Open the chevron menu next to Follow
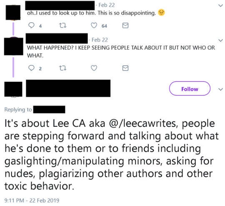 220,89
